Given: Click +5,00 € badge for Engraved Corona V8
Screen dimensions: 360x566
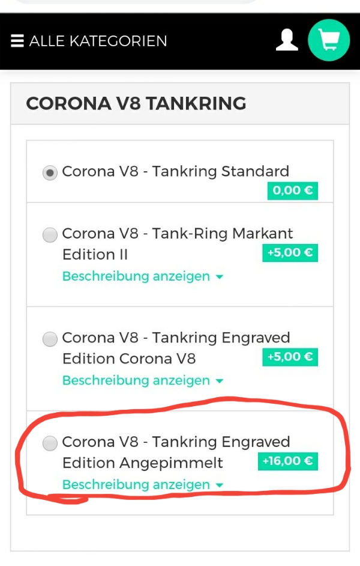Looking at the screenshot, I should (290, 357).
